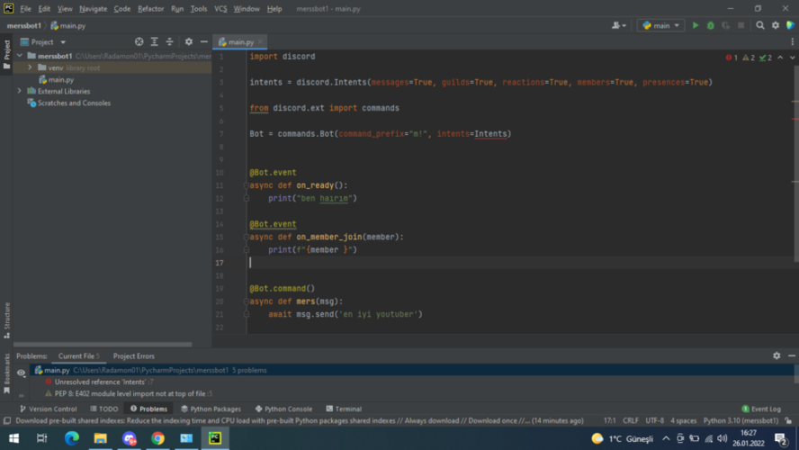Open the Tools menu
The image size is (799, 450).
tap(199, 9)
